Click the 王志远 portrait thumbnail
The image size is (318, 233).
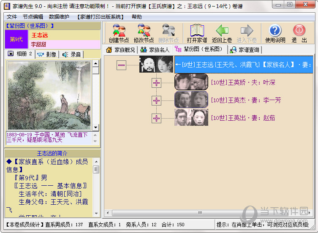(x=156, y=64)
